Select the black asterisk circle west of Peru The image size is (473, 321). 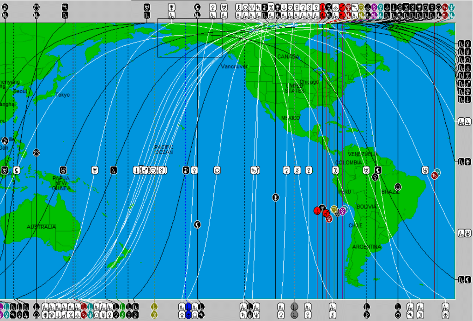pyautogui.click(x=276, y=197)
